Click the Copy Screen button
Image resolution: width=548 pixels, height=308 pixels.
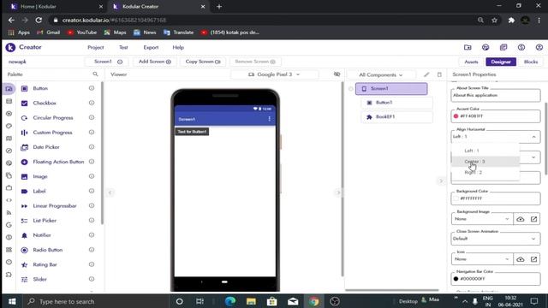pyautogui.click(x=203, y=62)
